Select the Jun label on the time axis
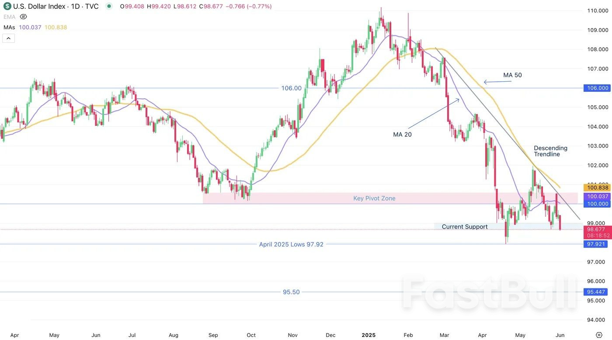612x340 pixels. (560, 335)
